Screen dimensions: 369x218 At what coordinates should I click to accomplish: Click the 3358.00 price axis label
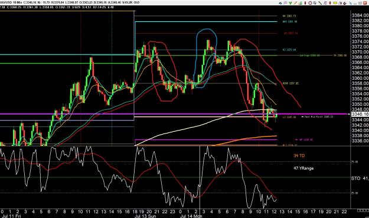360,83
